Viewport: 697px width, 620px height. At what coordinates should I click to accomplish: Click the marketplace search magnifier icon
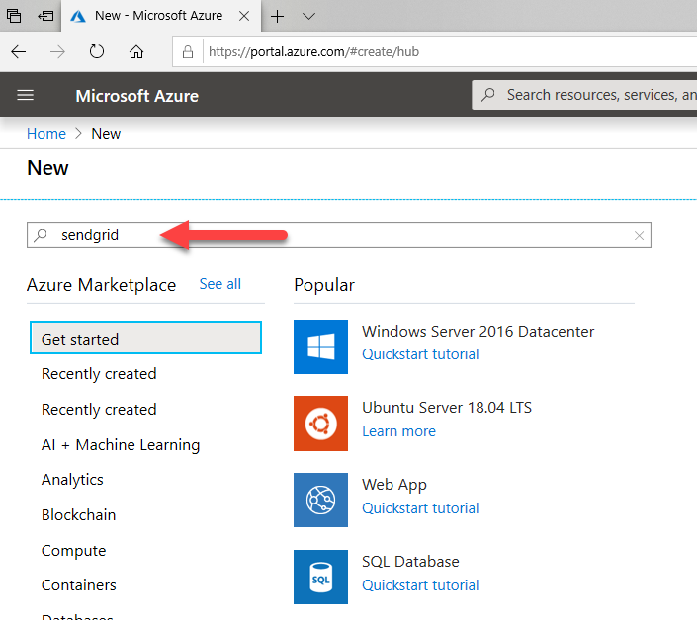[x=41, y=235]
